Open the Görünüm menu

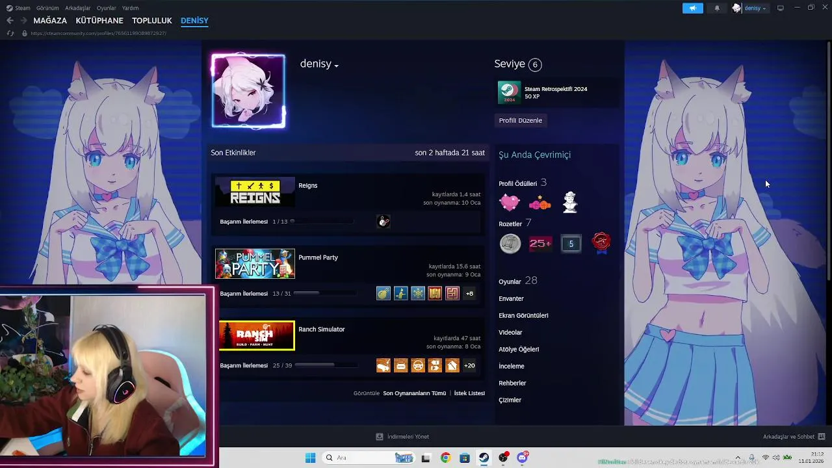point(47,8)
